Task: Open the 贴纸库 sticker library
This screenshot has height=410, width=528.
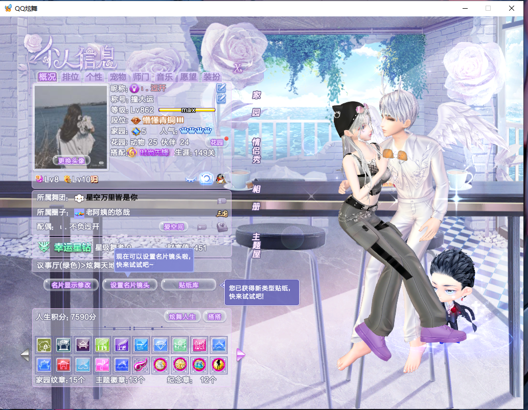Action: coord(189,285)
